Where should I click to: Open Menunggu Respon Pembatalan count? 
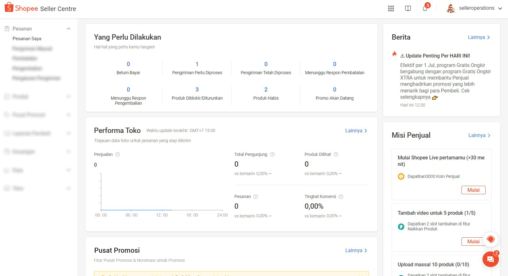click(x=335, y=64)
